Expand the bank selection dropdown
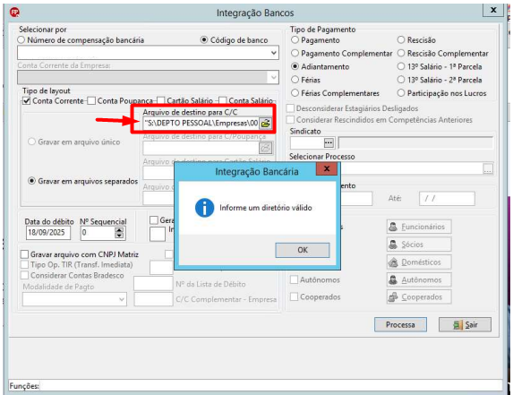 coord(274,53)
